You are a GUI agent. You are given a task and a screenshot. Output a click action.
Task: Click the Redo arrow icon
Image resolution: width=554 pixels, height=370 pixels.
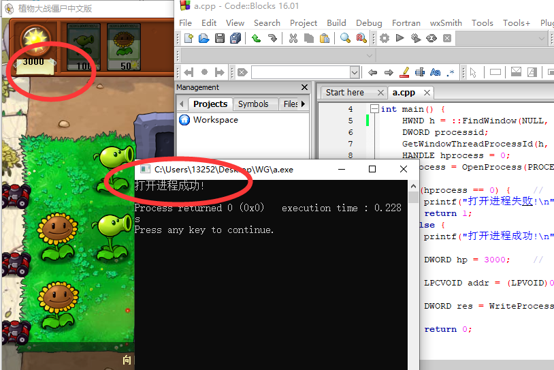[272, 38]
